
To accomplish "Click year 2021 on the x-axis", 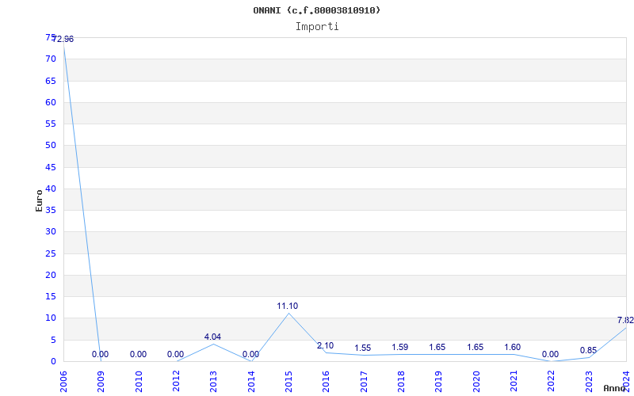I will (x=514, y=382).
